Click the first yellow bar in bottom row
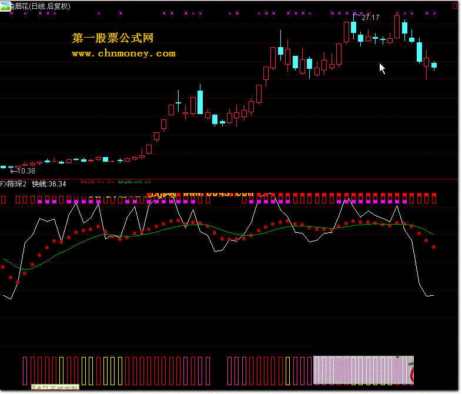 [62, 371]
